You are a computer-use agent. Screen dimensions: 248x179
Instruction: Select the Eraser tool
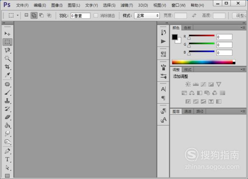point(7,117)
